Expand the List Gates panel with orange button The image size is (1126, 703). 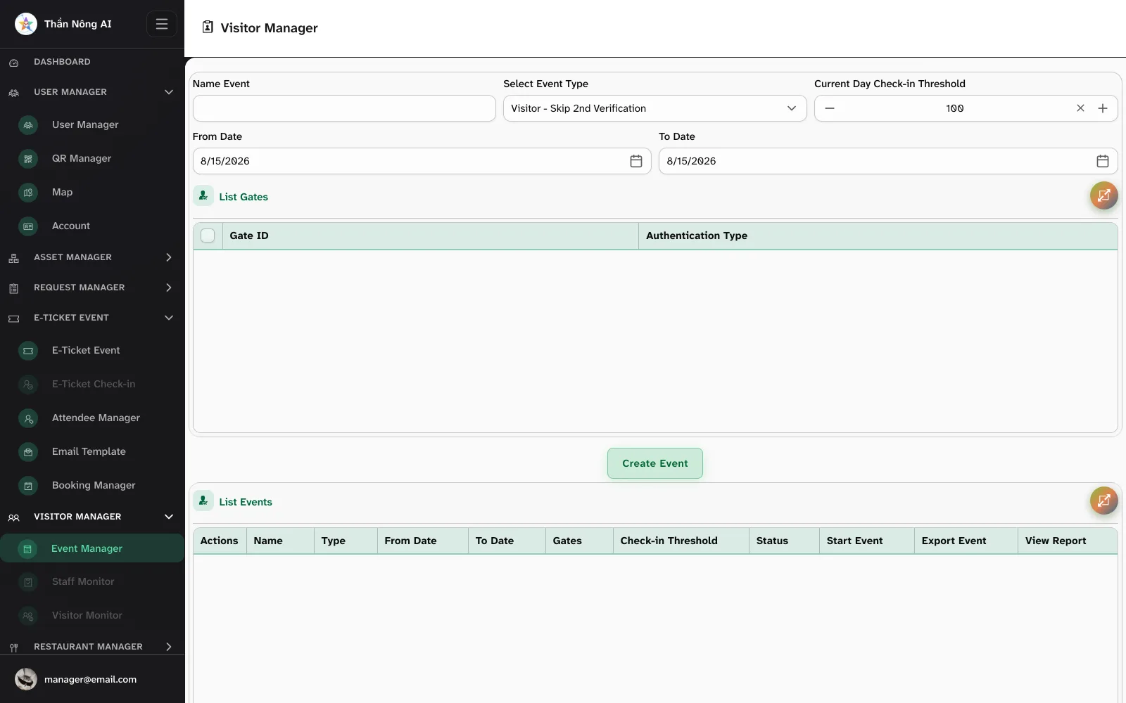click(1103, 195)
